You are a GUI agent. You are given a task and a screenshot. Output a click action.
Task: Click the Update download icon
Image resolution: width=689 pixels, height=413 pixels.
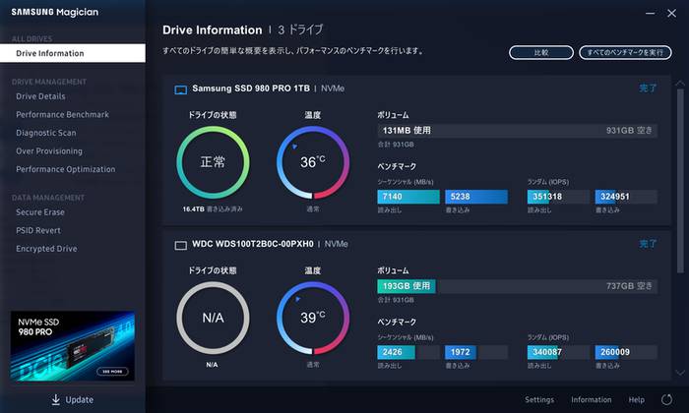tap(56, 399)
